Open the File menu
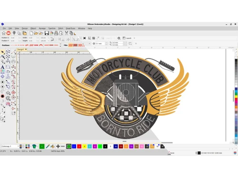This screenshot has width=238, height=178. (4, 28)
